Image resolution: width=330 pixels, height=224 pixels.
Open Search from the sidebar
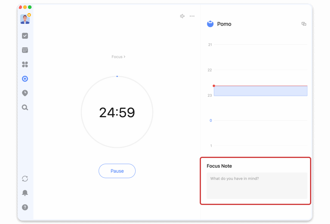25,107
